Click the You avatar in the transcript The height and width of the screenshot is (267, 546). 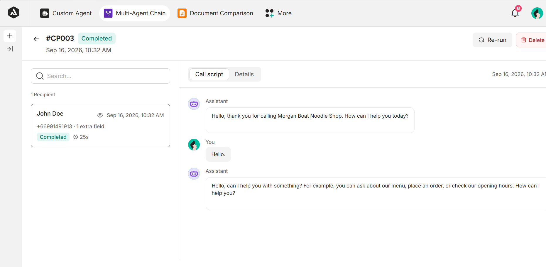194,145
